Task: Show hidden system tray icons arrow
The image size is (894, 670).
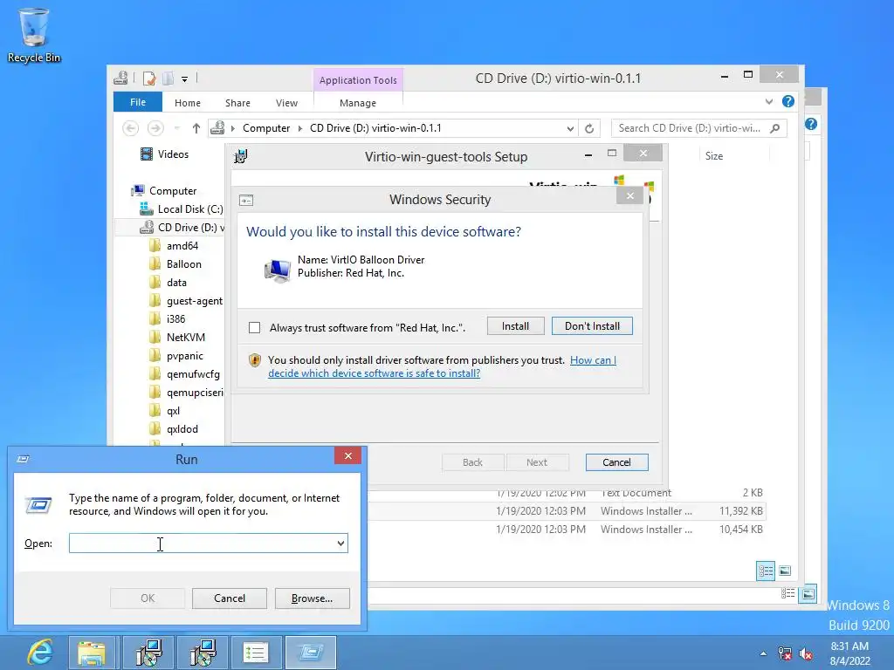Action: tap(763, 653)
